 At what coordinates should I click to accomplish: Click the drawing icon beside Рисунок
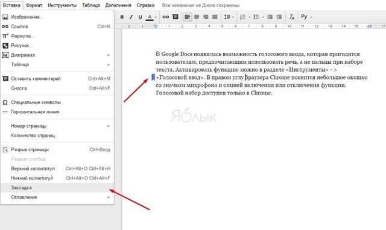coord(5,46)
